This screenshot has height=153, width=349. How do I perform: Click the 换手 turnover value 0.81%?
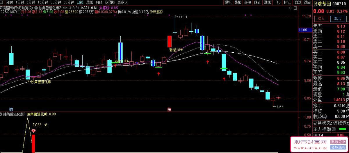(339, 106)
